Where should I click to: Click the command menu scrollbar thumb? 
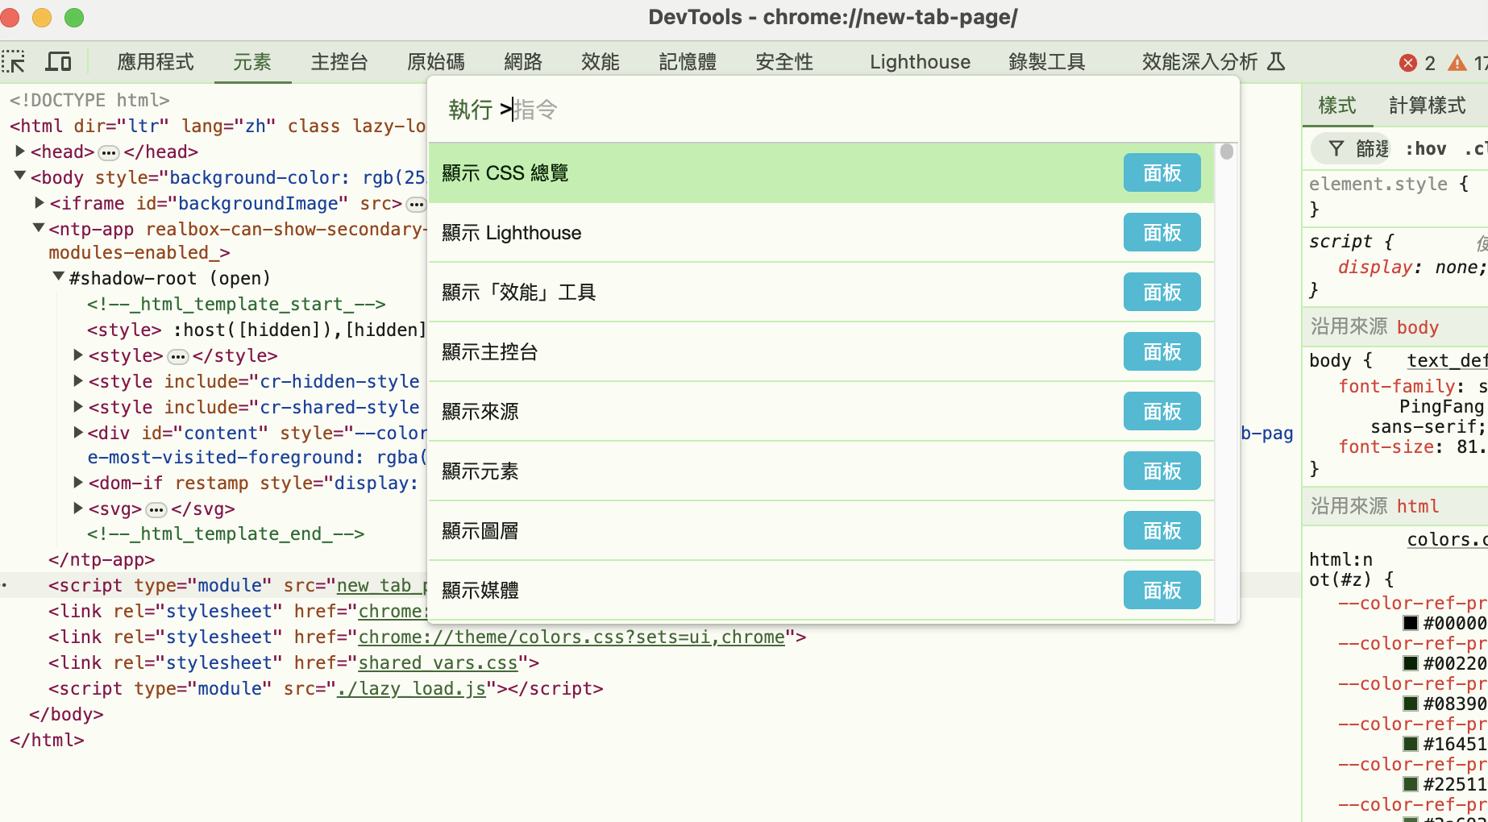coord(1227,152)
